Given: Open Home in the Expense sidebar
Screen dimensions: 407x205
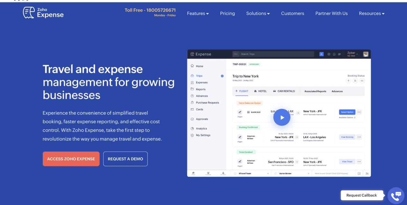Looking at the screenshot, I should (x=199, y=66).
